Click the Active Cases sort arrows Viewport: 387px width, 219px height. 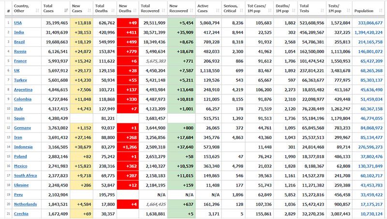[217, 11]
